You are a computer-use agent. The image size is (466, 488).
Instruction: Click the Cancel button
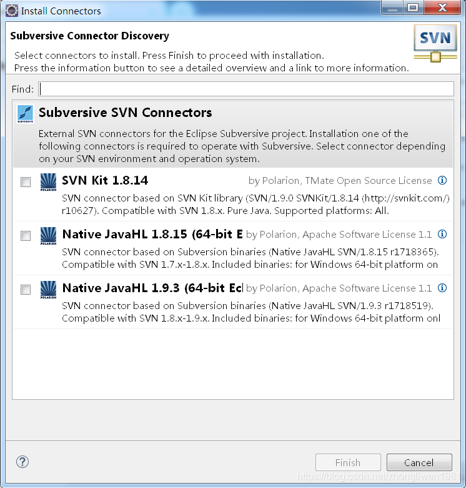(x=419, y=462)
